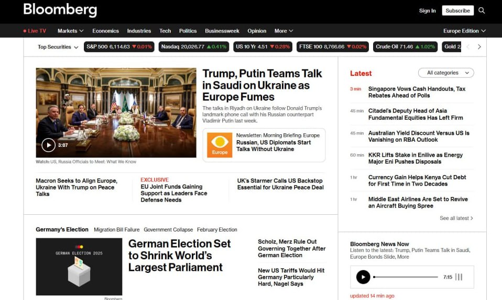
Task: Open headline Trump, Putin Teams Talk in Saudi
Action: click(262, 85)
